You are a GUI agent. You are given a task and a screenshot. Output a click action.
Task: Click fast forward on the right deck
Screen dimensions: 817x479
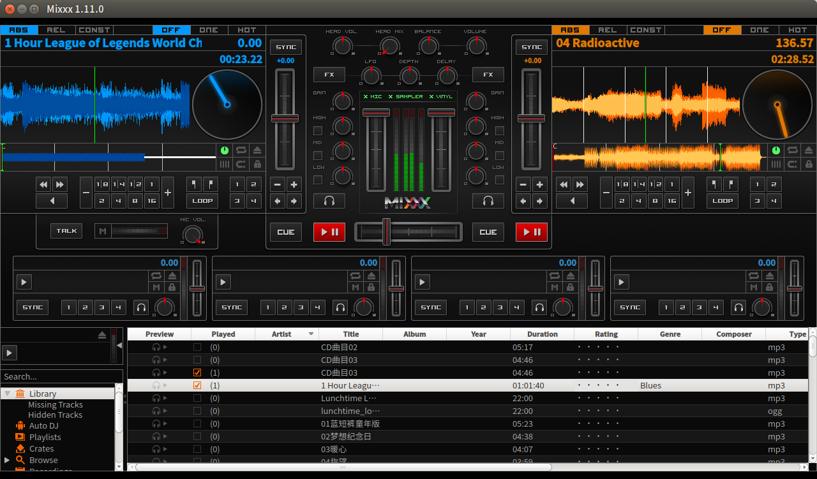point(580,185)
